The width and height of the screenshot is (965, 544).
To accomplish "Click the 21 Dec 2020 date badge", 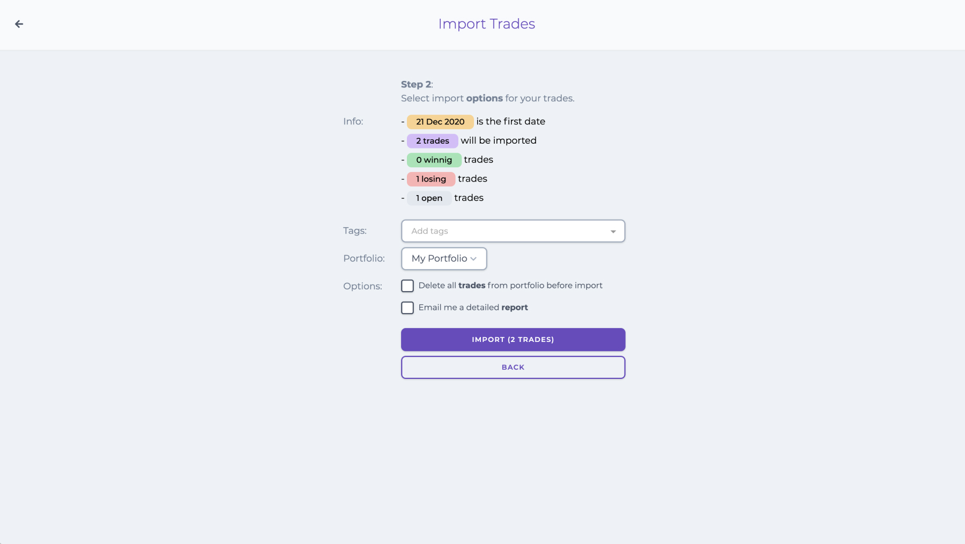I will pos(440,122).
